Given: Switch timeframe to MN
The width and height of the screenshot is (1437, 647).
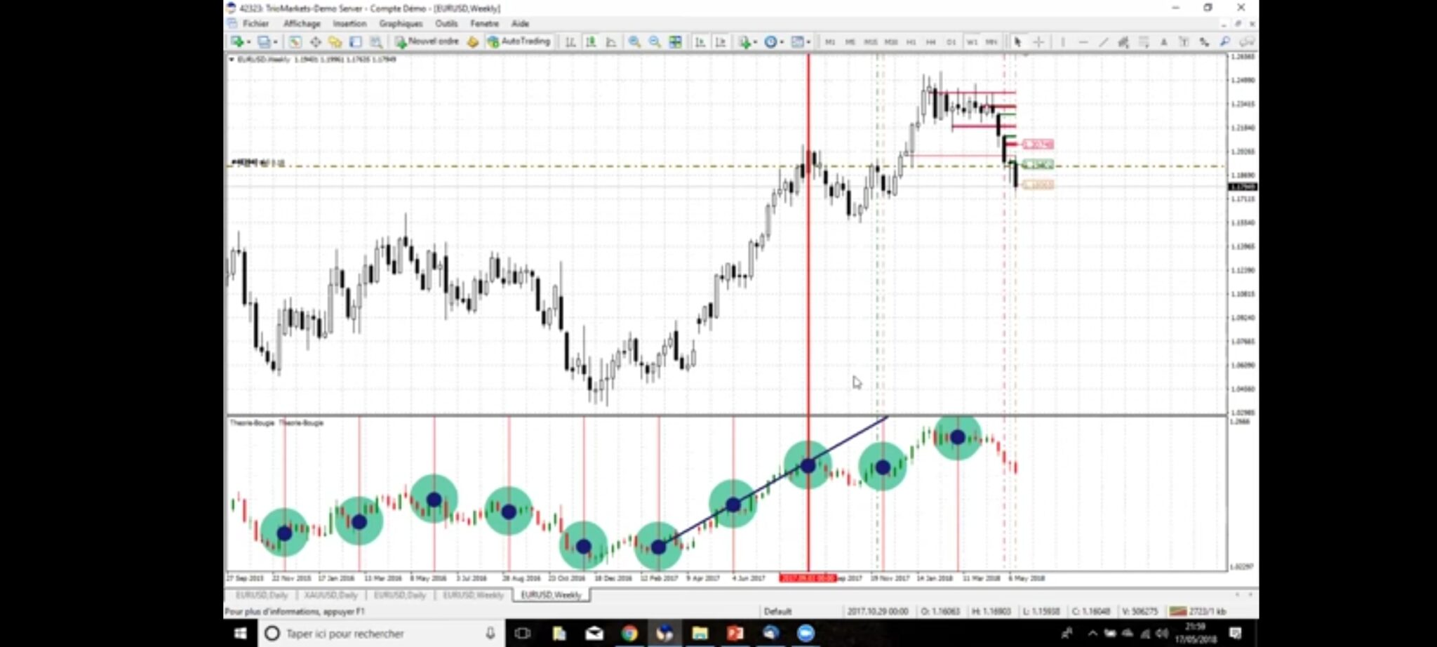Looking at the screenshot, I should point(991,42).
